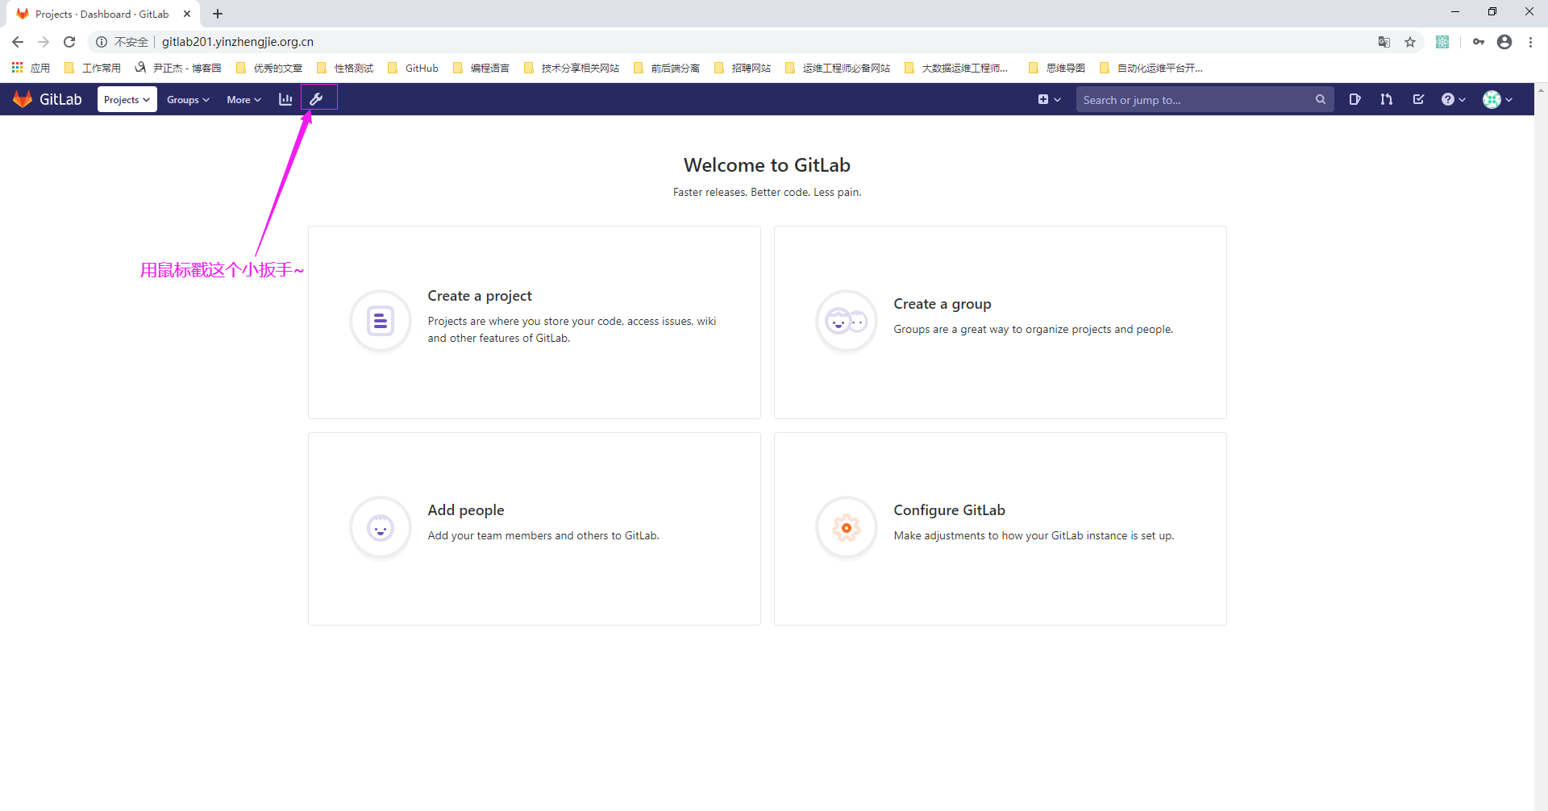This screenshot has height=811, width=1548.
Task: Open the 运维工程师必备网站 bookmark folder
Action: pos(838,68)
